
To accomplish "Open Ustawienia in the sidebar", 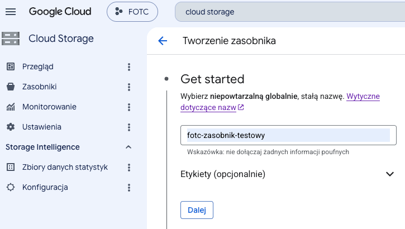I will (x=41, y=127).
